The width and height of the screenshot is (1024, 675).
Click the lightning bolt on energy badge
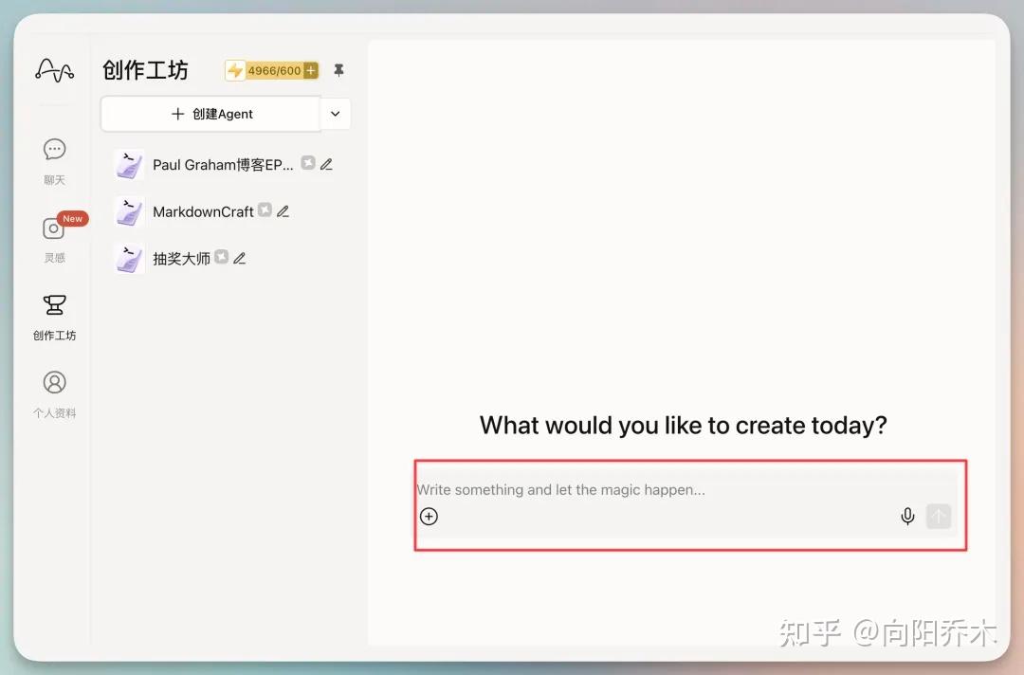(x=234, y=70)
